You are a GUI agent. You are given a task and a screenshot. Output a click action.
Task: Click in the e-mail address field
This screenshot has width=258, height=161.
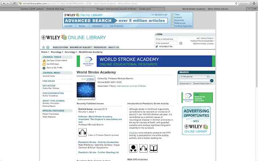[x=166, y=39]
